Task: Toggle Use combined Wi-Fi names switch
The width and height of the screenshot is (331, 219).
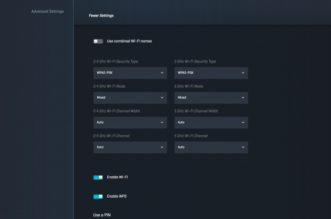Action: (98, 41)
